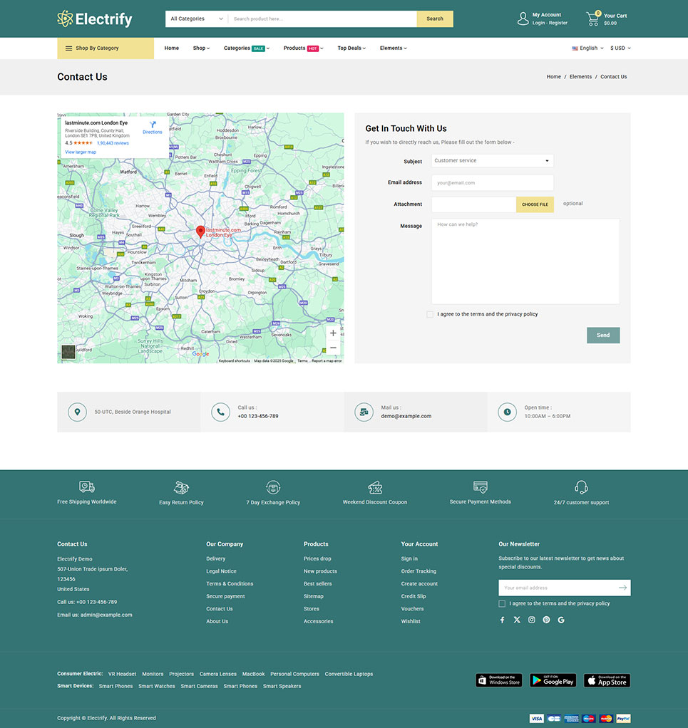Go to Home in the navigation bar
The image size is (688, 728).
click(171, 48)
